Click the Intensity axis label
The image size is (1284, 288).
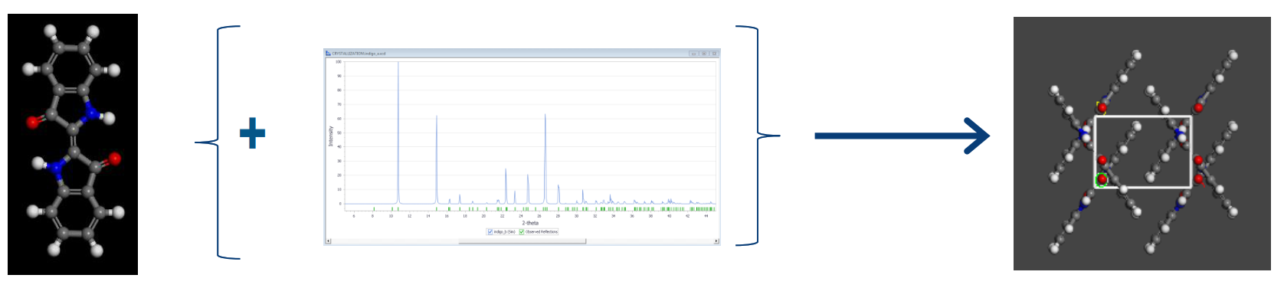tap(331, 136)
